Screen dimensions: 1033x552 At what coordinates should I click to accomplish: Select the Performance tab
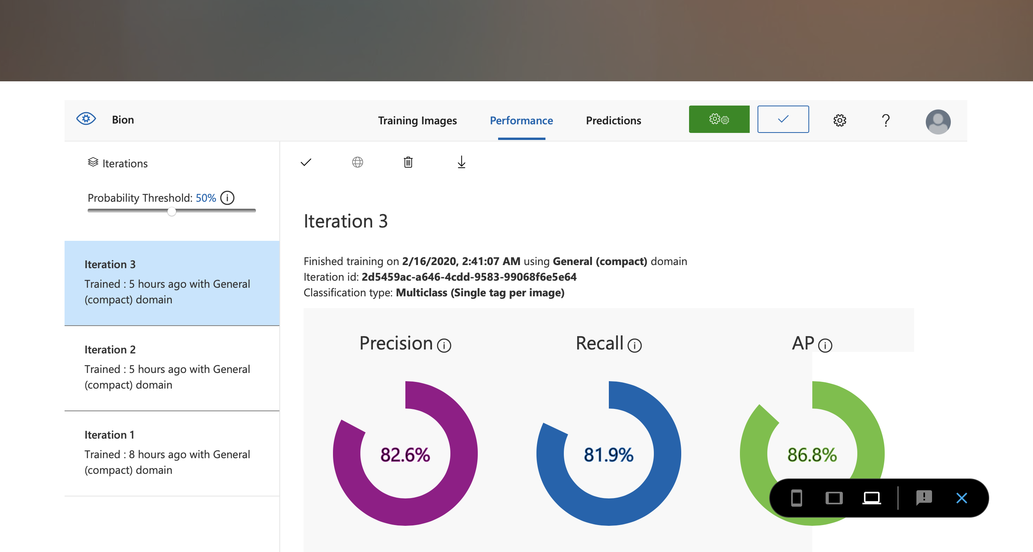tap(521, 120)
